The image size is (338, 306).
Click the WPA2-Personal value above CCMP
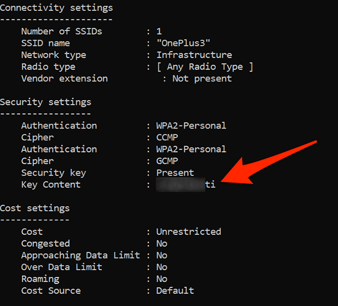(x=191, y=126)
